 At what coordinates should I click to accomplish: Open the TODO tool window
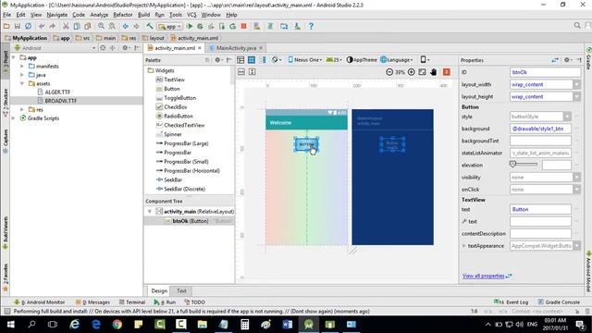(x=194, y=302)
